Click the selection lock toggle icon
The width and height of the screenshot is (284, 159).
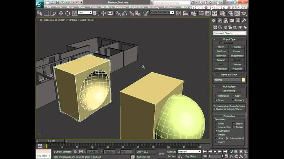tap(75, 152)
